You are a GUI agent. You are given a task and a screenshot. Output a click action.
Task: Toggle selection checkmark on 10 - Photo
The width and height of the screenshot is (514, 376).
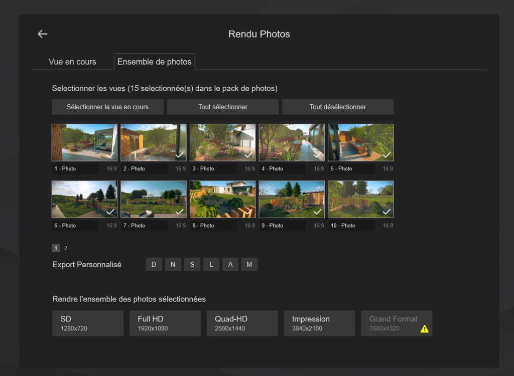[x=387, y=212]
